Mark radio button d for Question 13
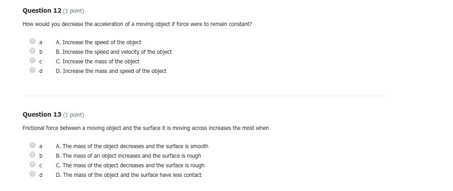 tap(32, 174)
